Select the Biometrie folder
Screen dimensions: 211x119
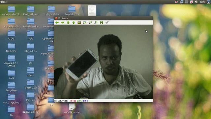pyautogui.click(x=11, y=48)
